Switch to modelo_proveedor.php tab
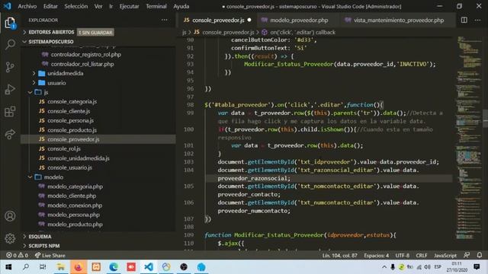The height and width of the screenshot is (274, 488). tap(299, 21)
